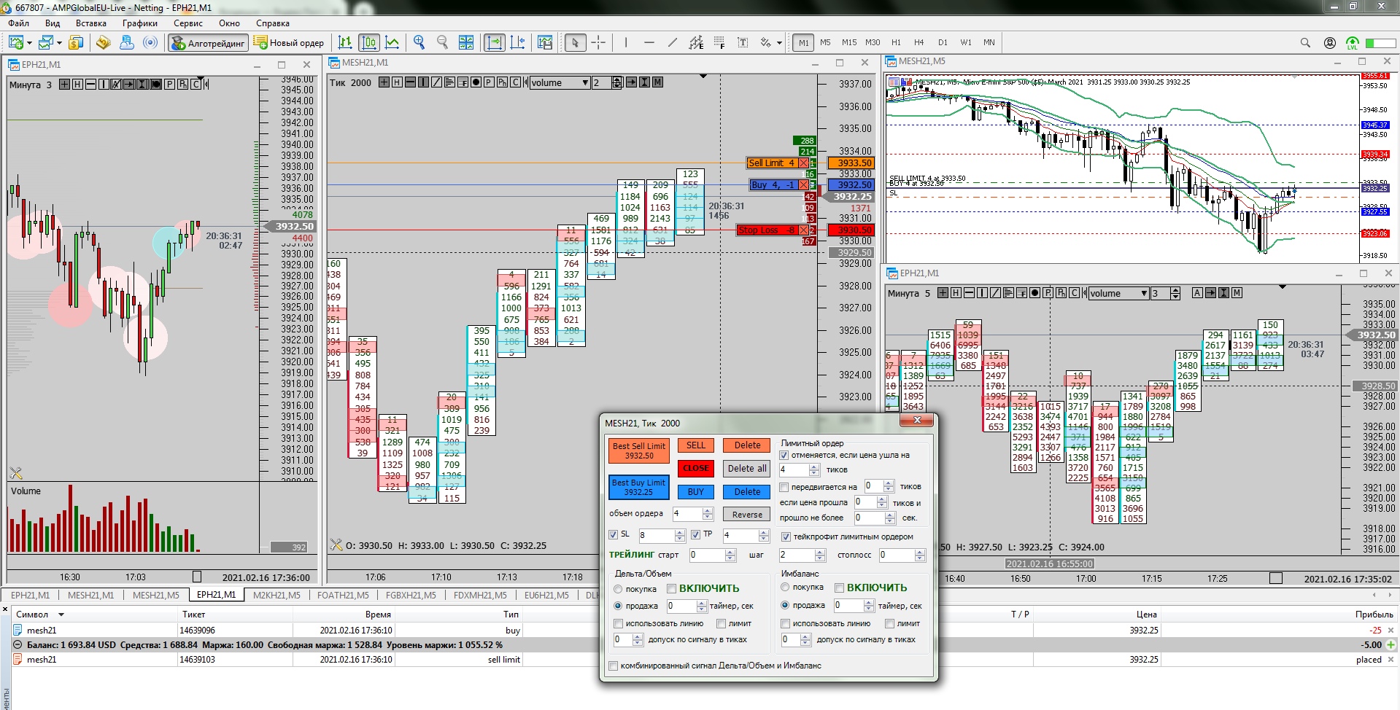Image resolution: width=1400 pixels, height=710 pixels.
Task: Click the zoom out magnifier icon
Action: 442,43
